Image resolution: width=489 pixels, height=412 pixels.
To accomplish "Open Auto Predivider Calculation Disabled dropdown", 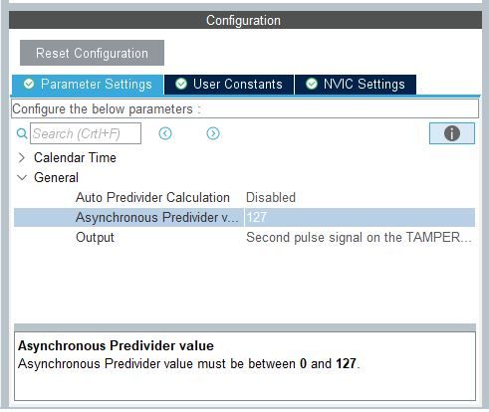I will click(x=360, y=198).
